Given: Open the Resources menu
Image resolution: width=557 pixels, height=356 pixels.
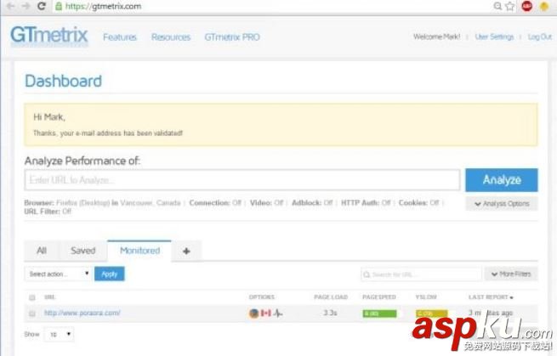Looking at the screenshot, I should pyautogui.click(x=171, y=37).
